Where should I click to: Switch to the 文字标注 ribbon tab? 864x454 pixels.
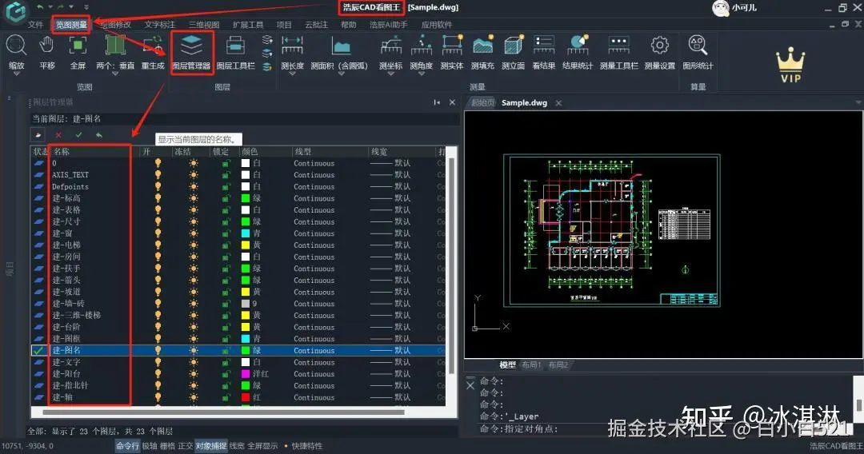coord(159,25)
